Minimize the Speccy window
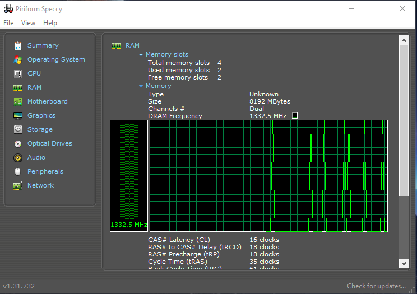The image size is (417, 294). point(351,8)
